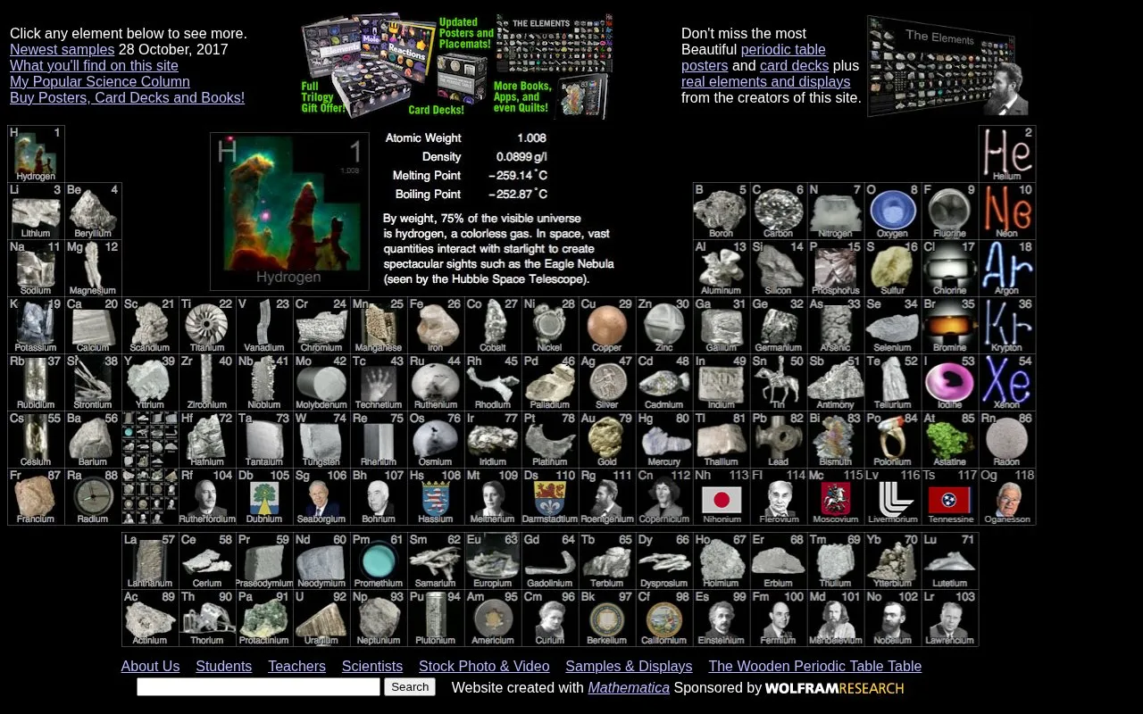Open the Astatine element tile

pyautogui.click(x=950, y=440)
